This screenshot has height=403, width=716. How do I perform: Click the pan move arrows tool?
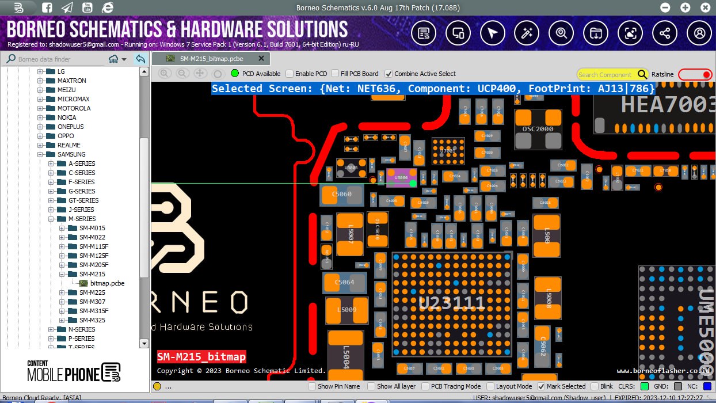click(x=200, y=74)
